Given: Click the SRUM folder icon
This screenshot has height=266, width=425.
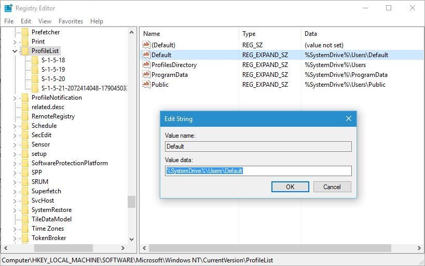Looking at the screenshot, I should (x=25, y=182).
